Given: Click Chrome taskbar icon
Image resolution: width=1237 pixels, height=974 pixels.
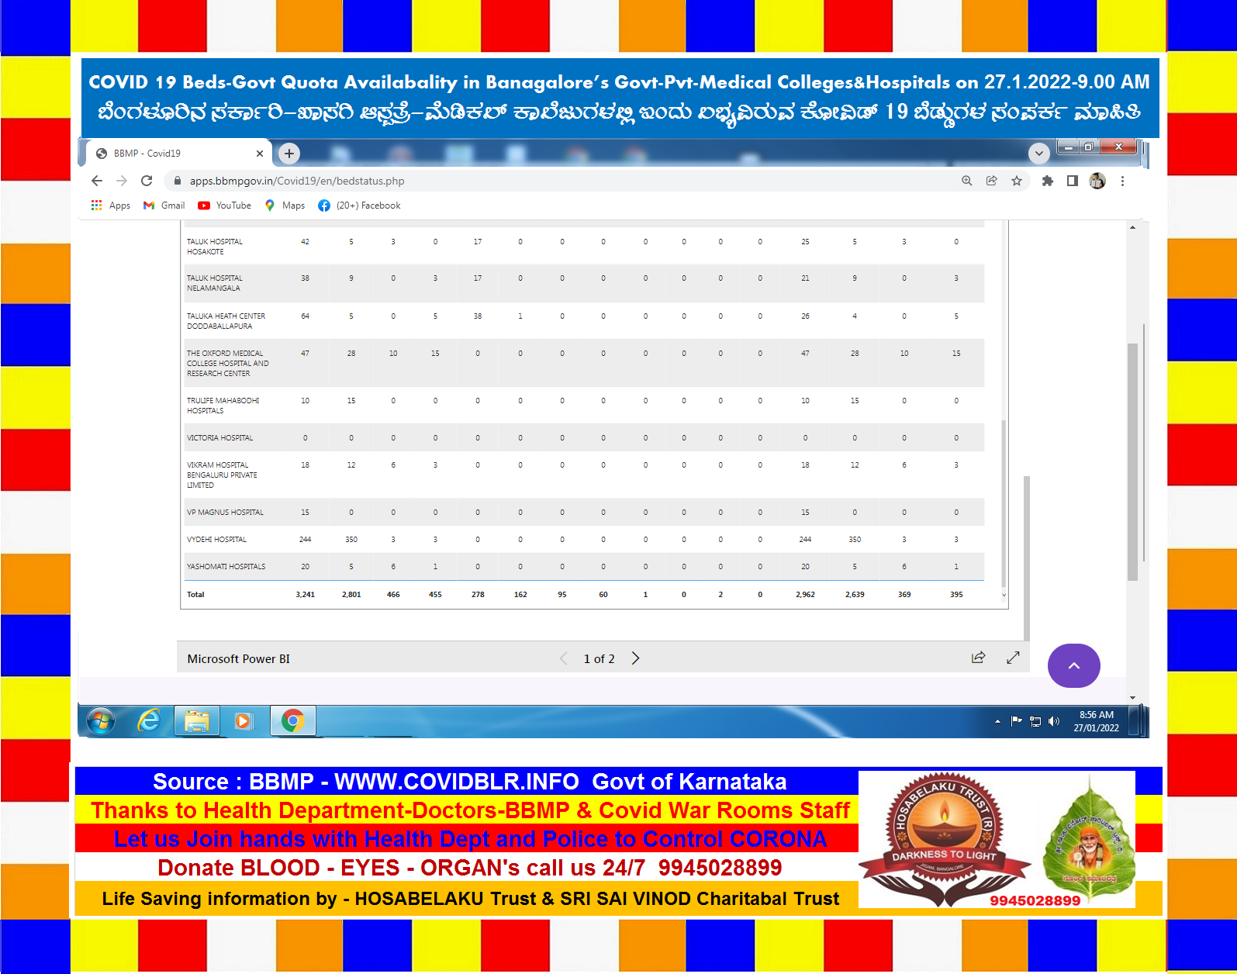Looking at the screenshot, I should tap(293, 721).
